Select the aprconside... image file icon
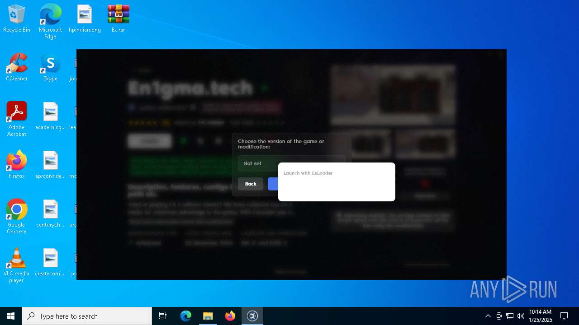Screen dimensions: 579x325 (x=50, y=165)
